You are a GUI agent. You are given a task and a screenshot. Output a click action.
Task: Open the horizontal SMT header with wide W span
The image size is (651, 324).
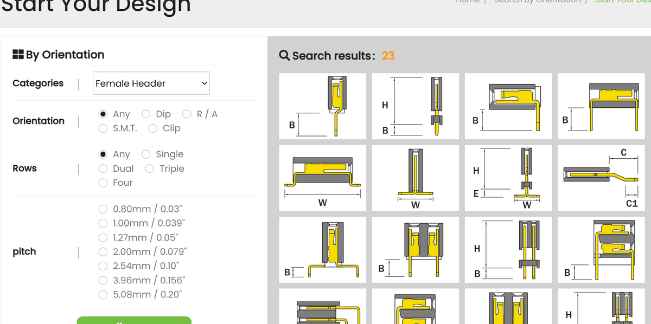click(322, 178)
